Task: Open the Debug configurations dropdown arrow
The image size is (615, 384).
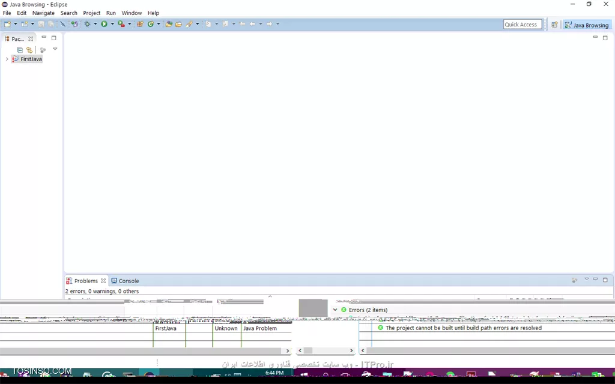Action: coord(95,24)
